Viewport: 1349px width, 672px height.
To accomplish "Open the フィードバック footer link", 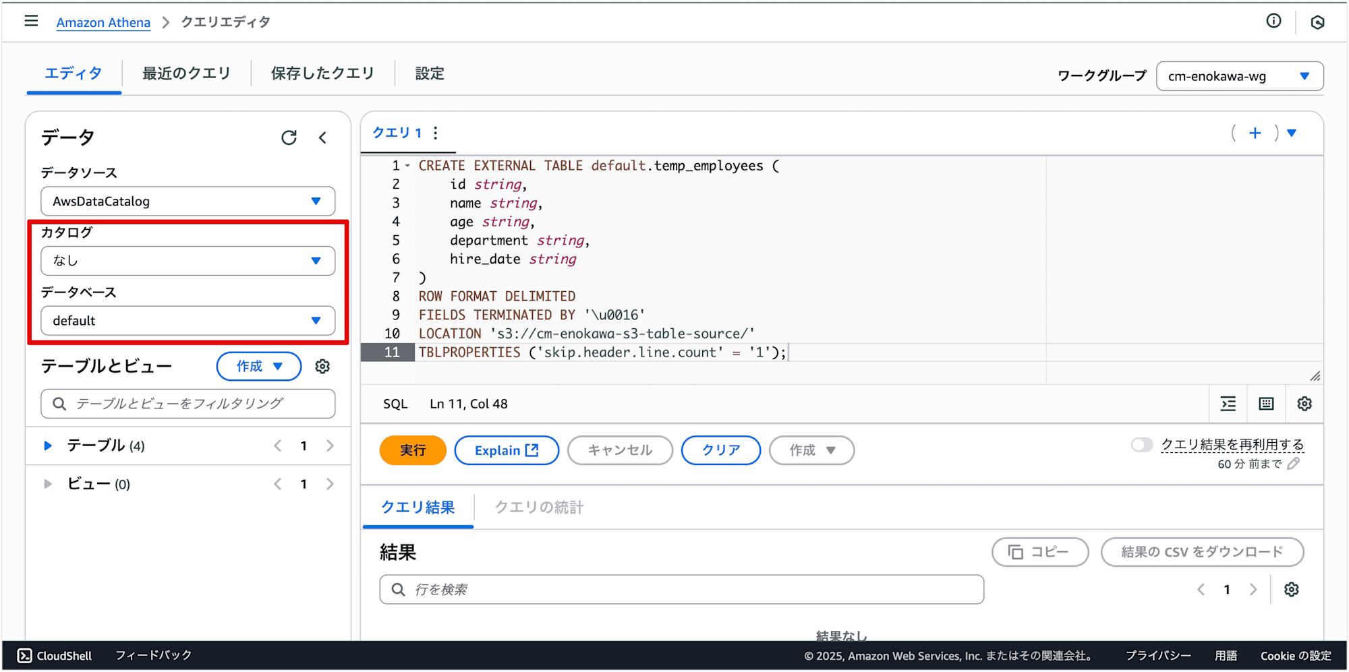I will [154, 655].
